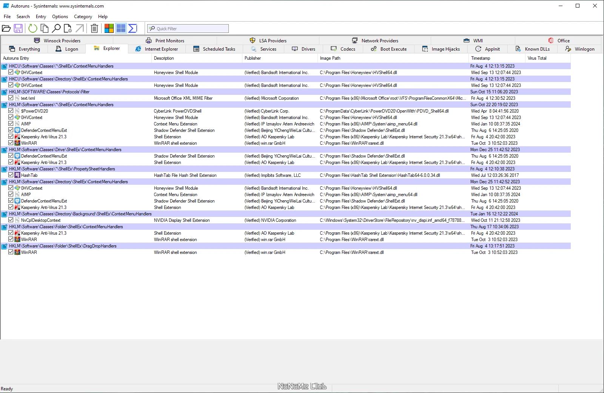Sort by the Publisher column header

tap(253, 58)
